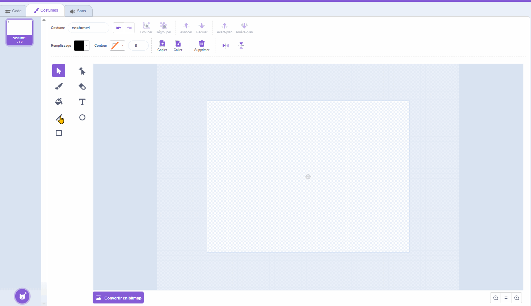Activate the Text tool
531x306 pixels.
[82, 102]
